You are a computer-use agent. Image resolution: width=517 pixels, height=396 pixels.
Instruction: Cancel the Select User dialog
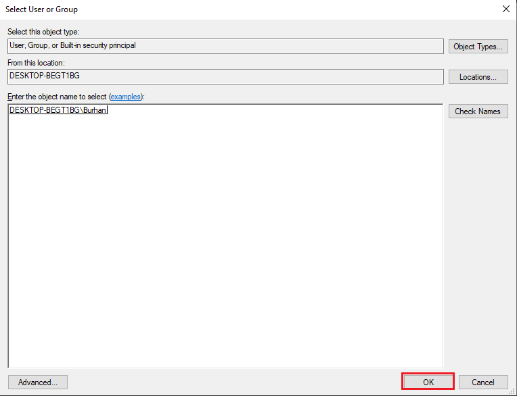click(x=483, y=382)
